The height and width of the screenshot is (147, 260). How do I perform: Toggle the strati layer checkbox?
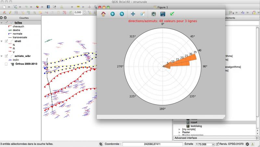pos(7,41)
